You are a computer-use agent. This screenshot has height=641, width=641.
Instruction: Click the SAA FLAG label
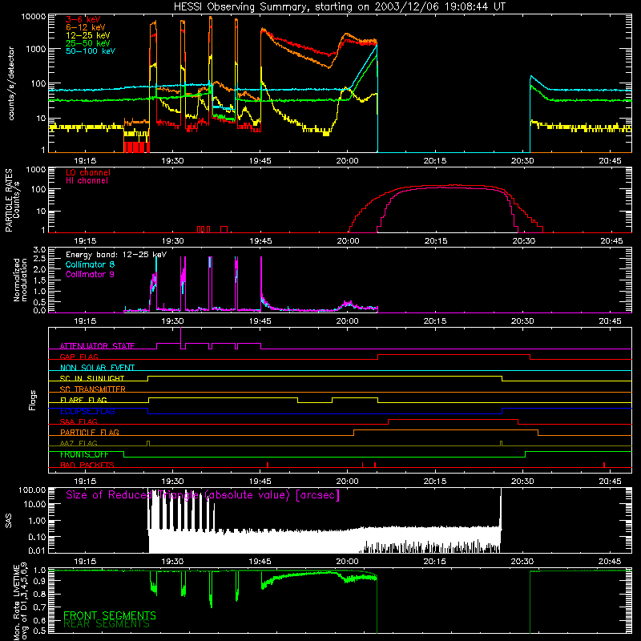click(x=79, y=422)
